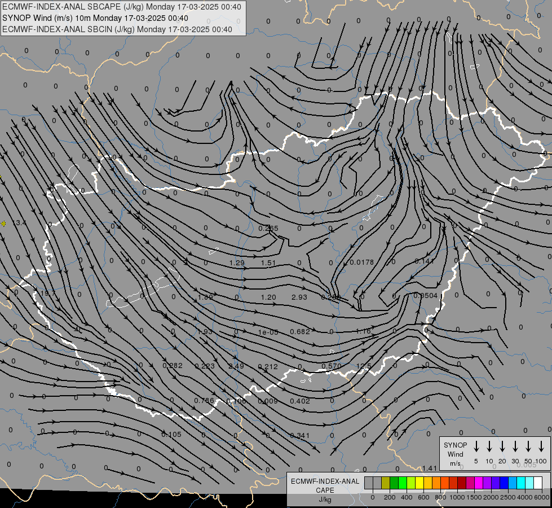552x508 pixels.
Task: Click the 0.282 value on the map
Action: (x=173, y=366)
